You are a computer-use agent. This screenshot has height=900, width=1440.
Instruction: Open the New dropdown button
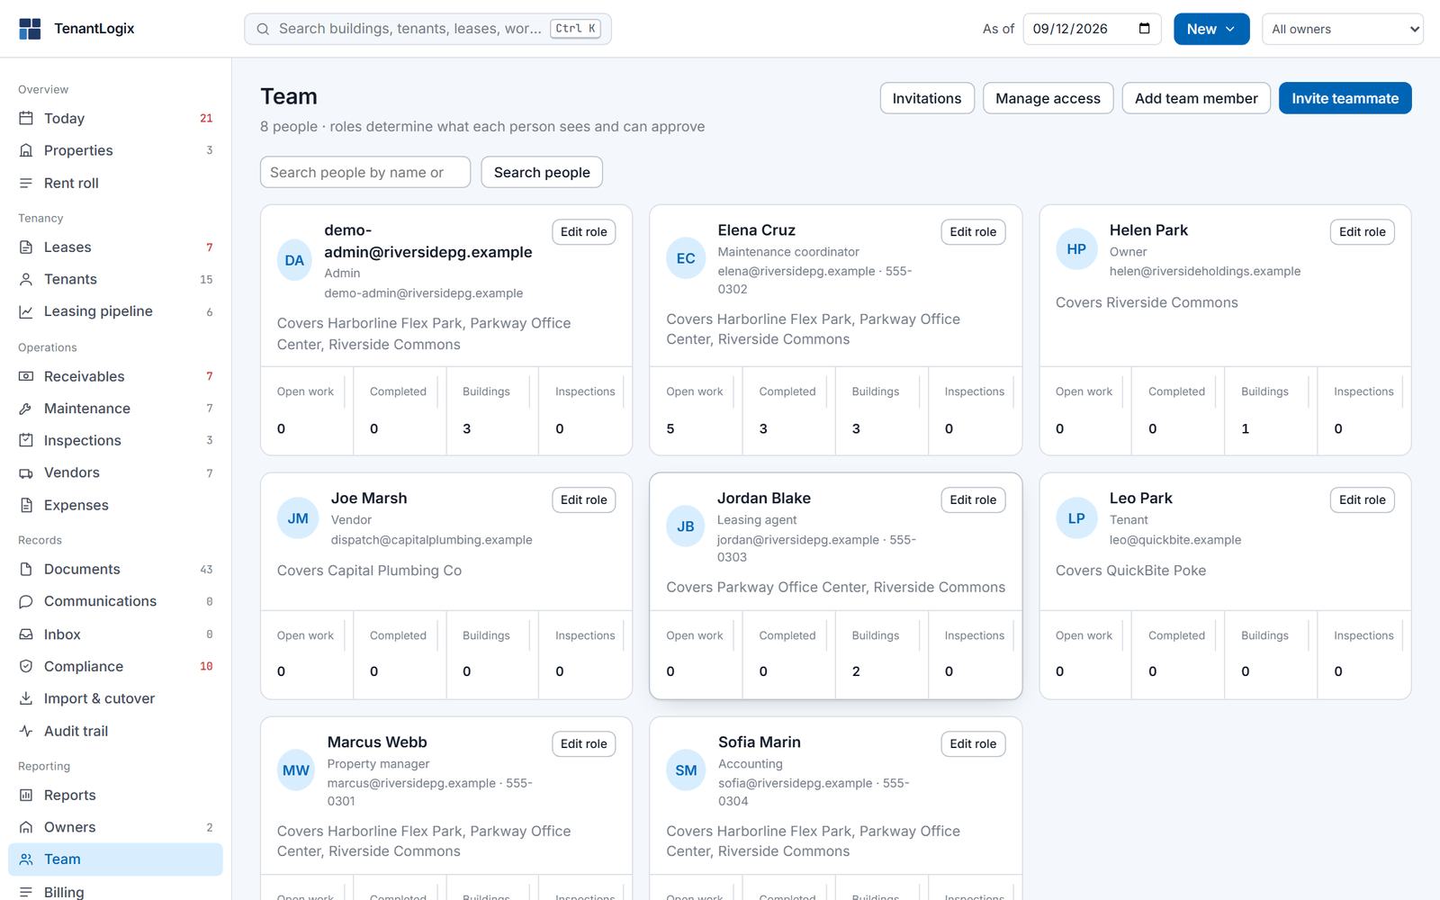click(x=1211, y=29)
